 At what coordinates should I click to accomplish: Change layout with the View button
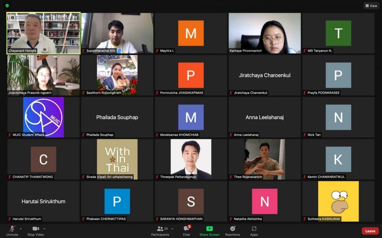(x=371, y=6)
